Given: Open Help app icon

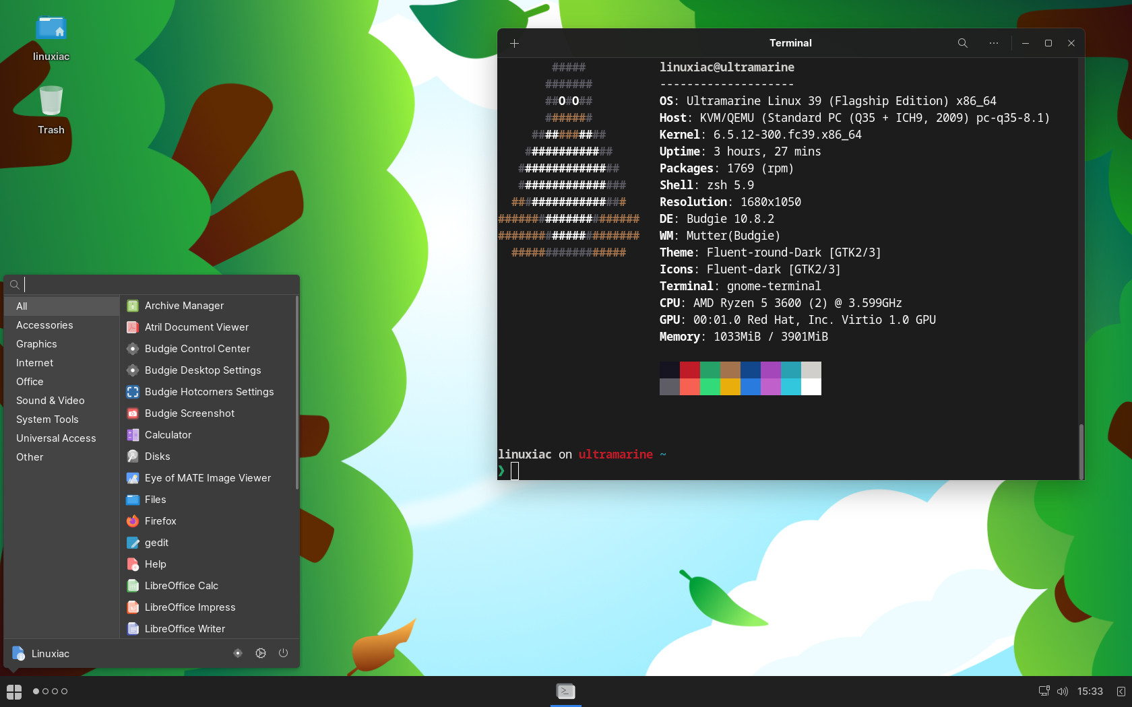Looking at the screenshot, I should tap(133, 564).
